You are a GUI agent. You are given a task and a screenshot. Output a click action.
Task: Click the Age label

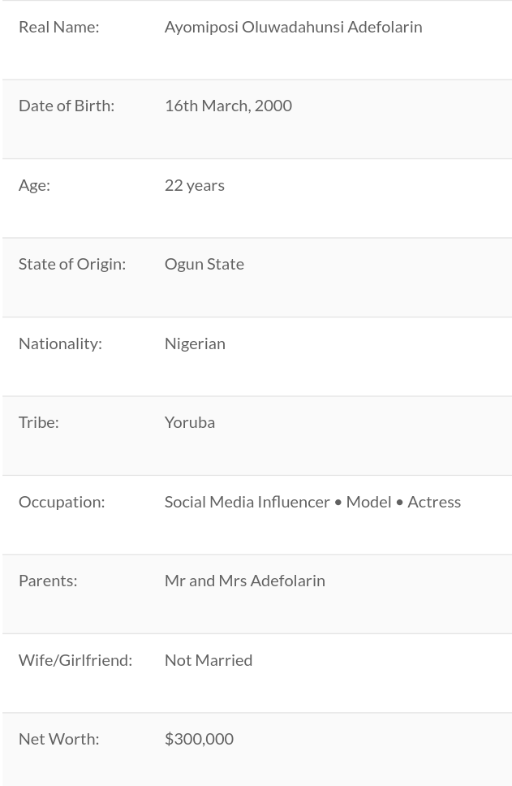[x=34, y=185]
